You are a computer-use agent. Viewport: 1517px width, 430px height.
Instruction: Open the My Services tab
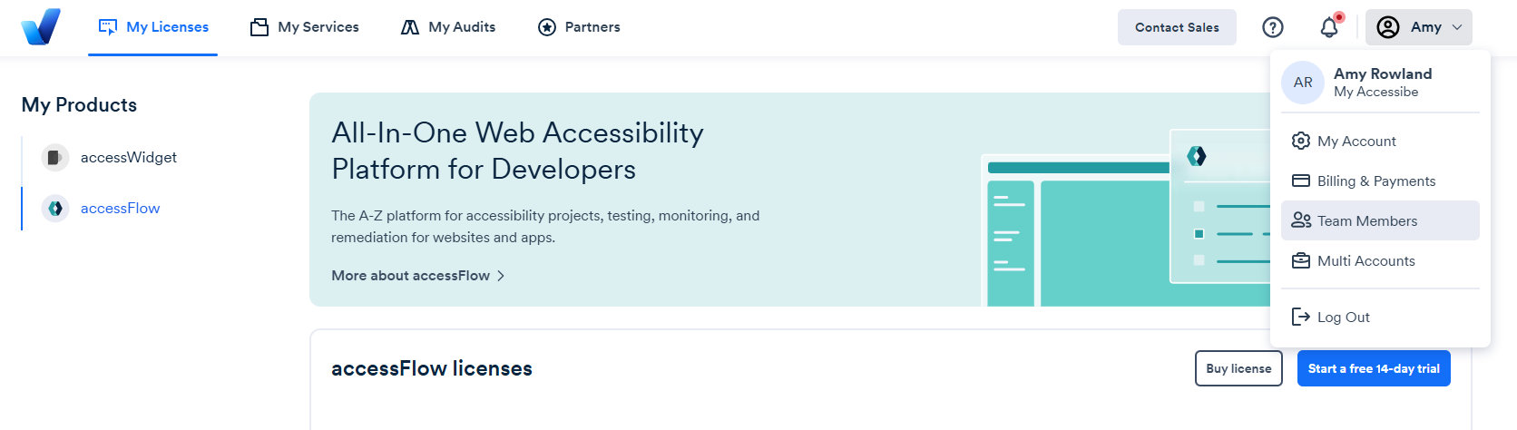[305, 27]
